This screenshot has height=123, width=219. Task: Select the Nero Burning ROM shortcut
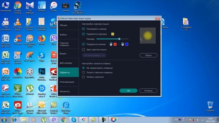30,41
